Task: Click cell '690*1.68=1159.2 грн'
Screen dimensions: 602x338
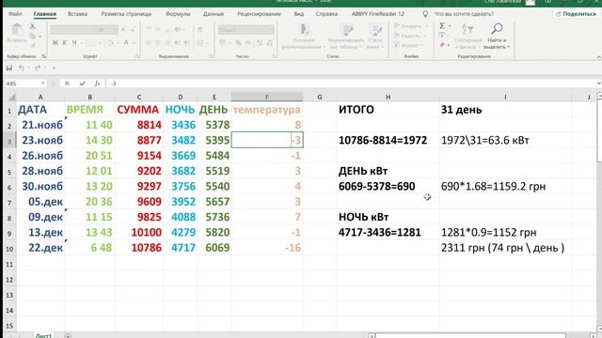Action: point(505,186)
